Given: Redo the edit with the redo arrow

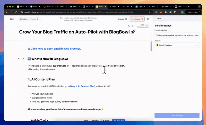Looking at the screenshot, I should click(x=132, y=26).
